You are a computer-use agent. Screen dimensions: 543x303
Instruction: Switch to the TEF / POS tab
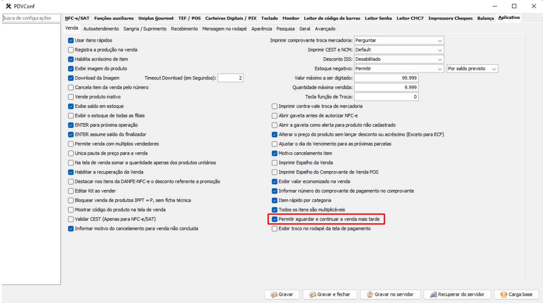coord(190,18)
